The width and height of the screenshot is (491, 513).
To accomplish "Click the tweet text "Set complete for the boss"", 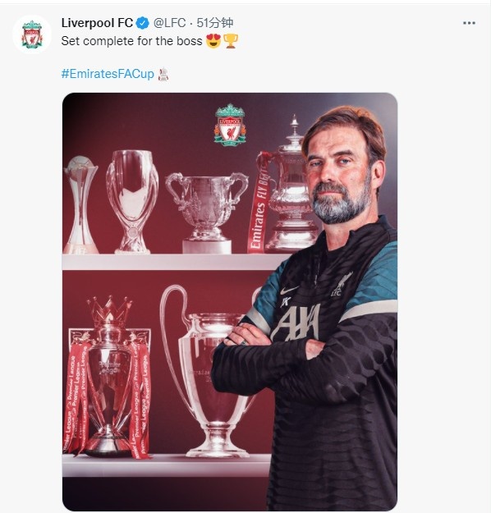I will [131, 41].
